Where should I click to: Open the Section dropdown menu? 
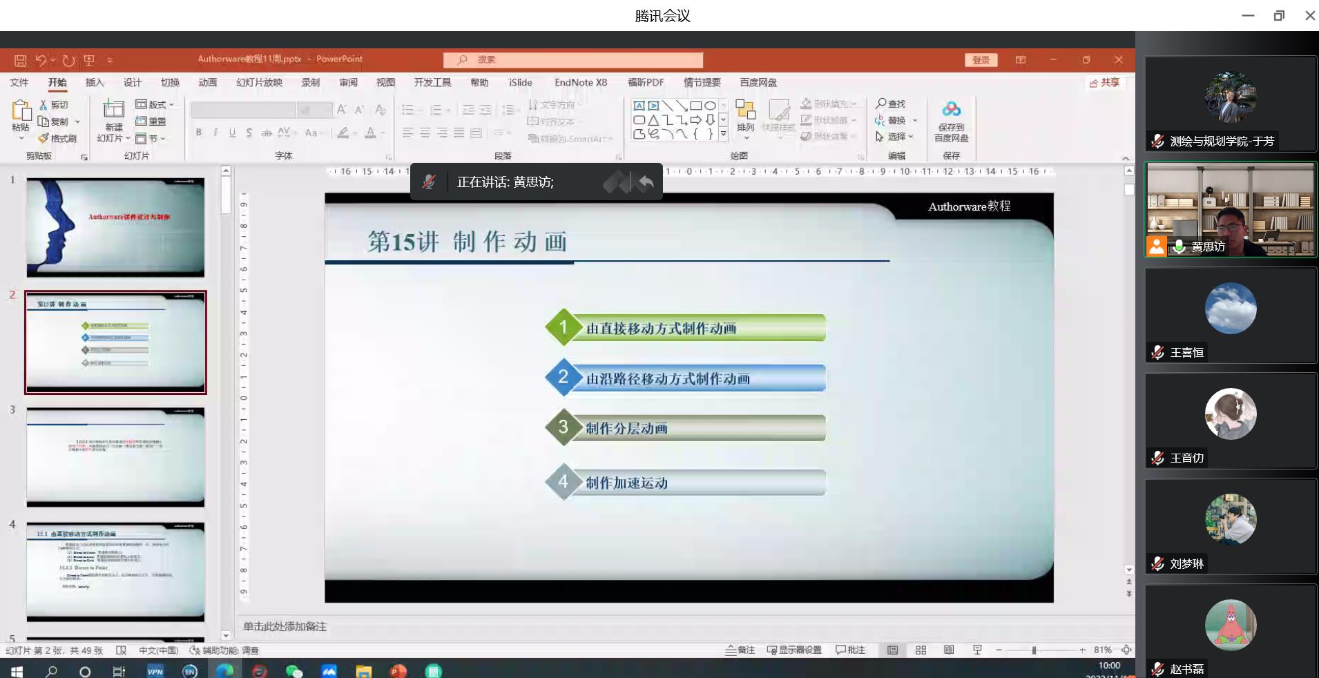(x=151, y=139)
